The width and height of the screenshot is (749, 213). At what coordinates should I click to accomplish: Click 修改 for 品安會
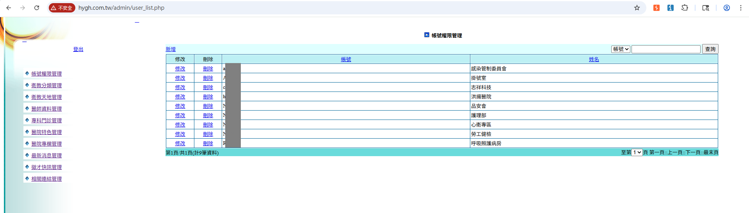coord(180,106)
